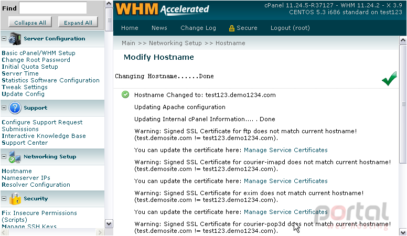
Task: Click the padlock icon beside Secure
Action: pos(231,28)
